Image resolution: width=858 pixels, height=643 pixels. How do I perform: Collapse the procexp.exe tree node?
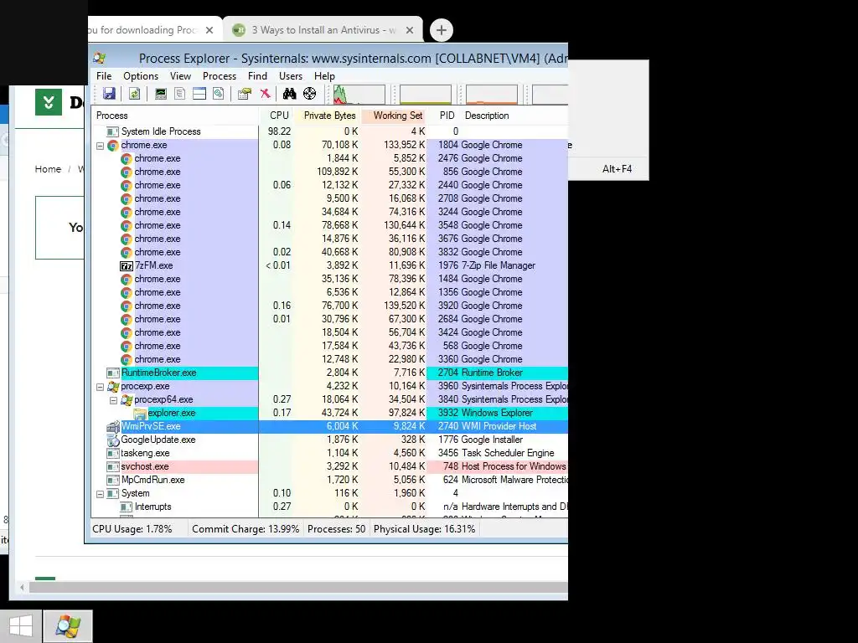pyautogui.click(x=101, y=387)
